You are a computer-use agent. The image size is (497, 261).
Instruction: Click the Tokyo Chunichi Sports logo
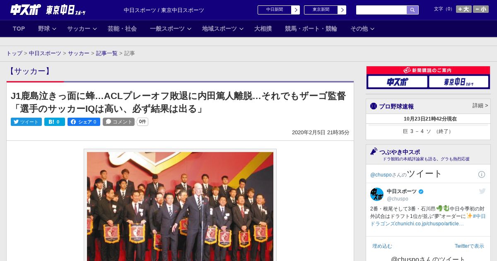[x=66, y=10]
